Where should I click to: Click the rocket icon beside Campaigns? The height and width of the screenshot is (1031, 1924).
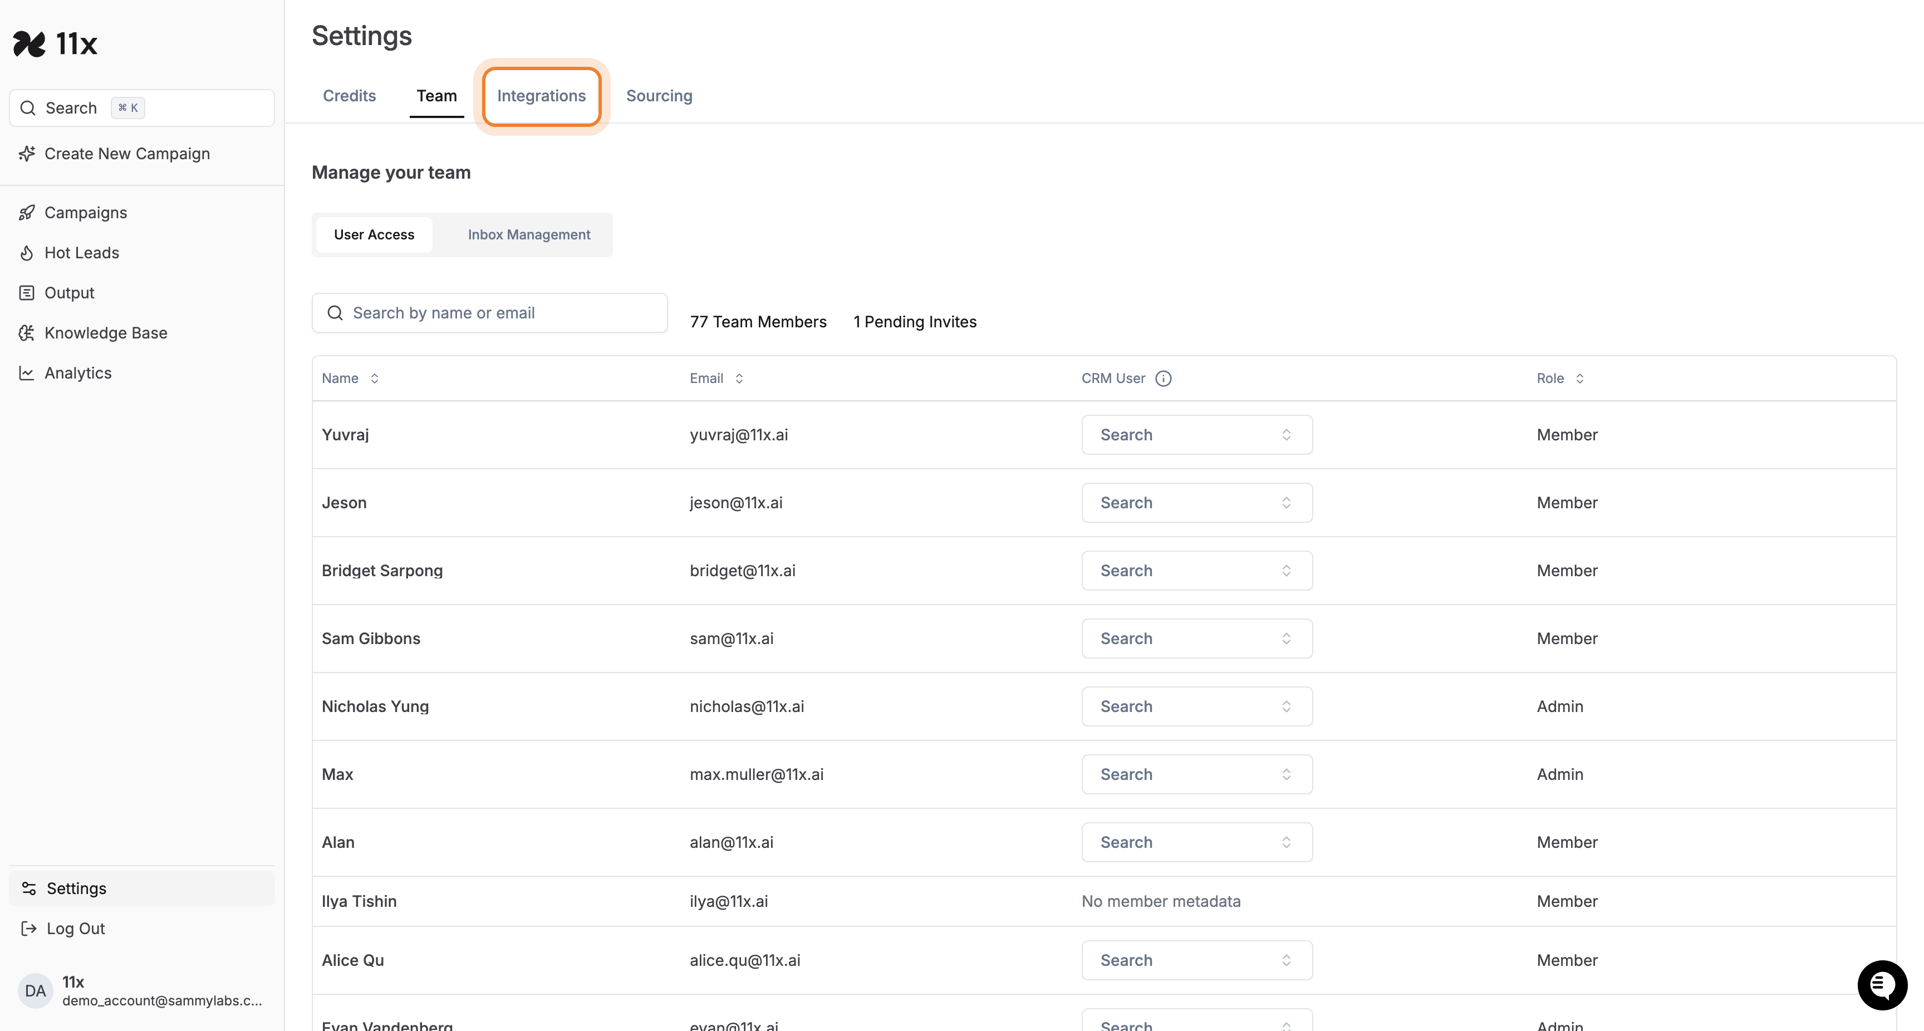[27, 212]
